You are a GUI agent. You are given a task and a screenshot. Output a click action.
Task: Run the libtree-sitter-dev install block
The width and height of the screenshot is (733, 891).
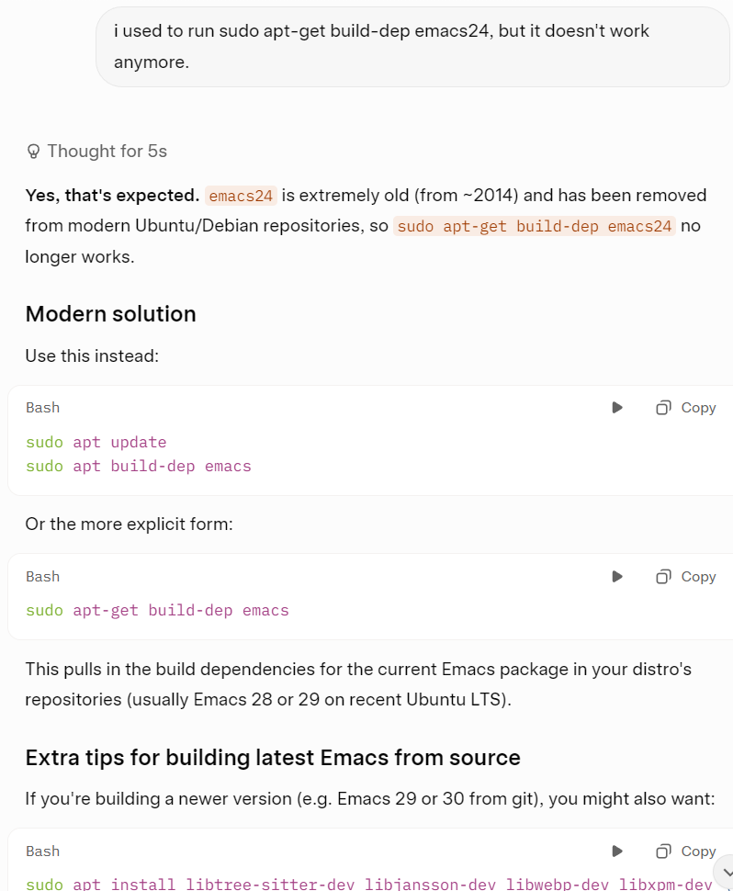tap(617, 851)
